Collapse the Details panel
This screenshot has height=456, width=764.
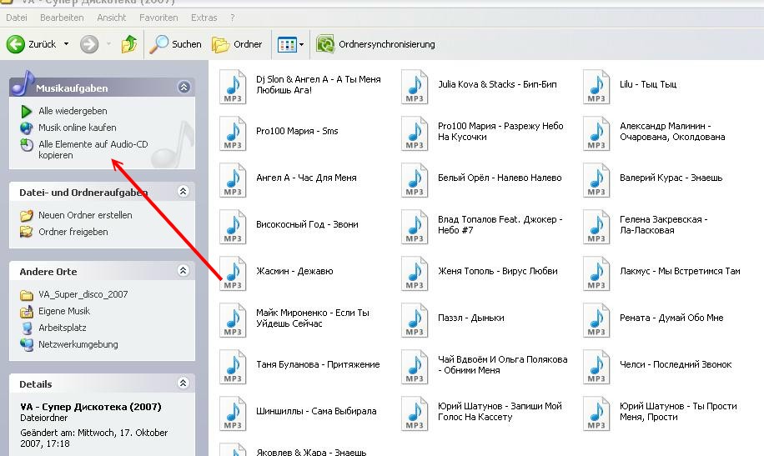tap(183, 383)
